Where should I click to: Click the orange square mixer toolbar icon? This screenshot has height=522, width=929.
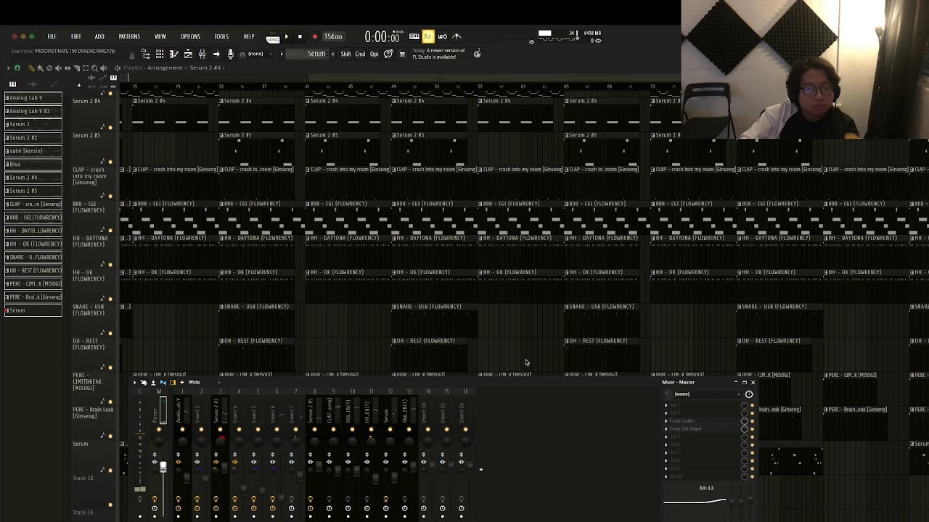pos(172,382)
